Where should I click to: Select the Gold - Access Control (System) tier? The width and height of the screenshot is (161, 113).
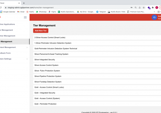coord(97,98)
